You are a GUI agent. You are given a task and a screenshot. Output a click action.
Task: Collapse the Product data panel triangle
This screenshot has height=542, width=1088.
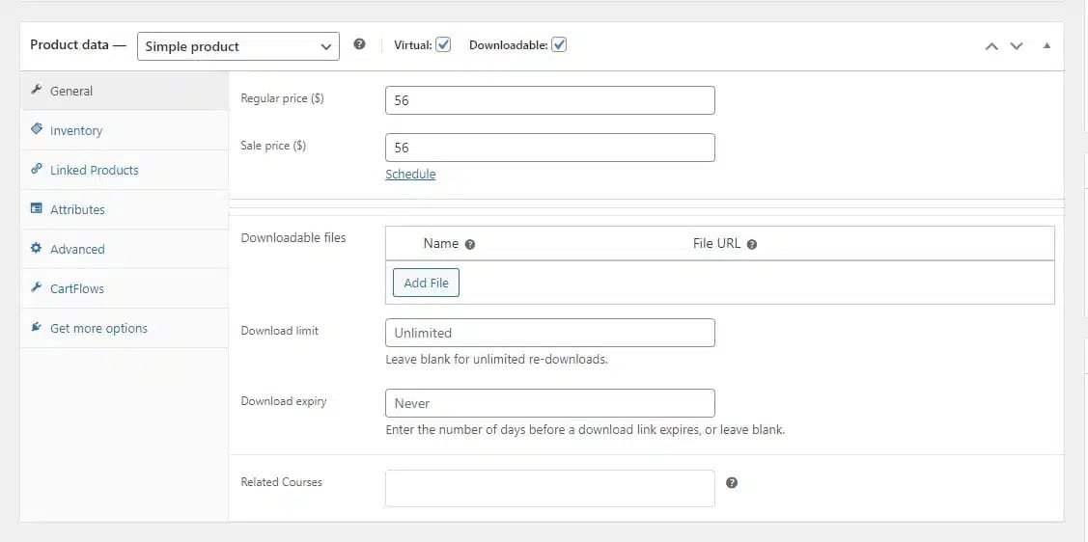(1047, 45)
